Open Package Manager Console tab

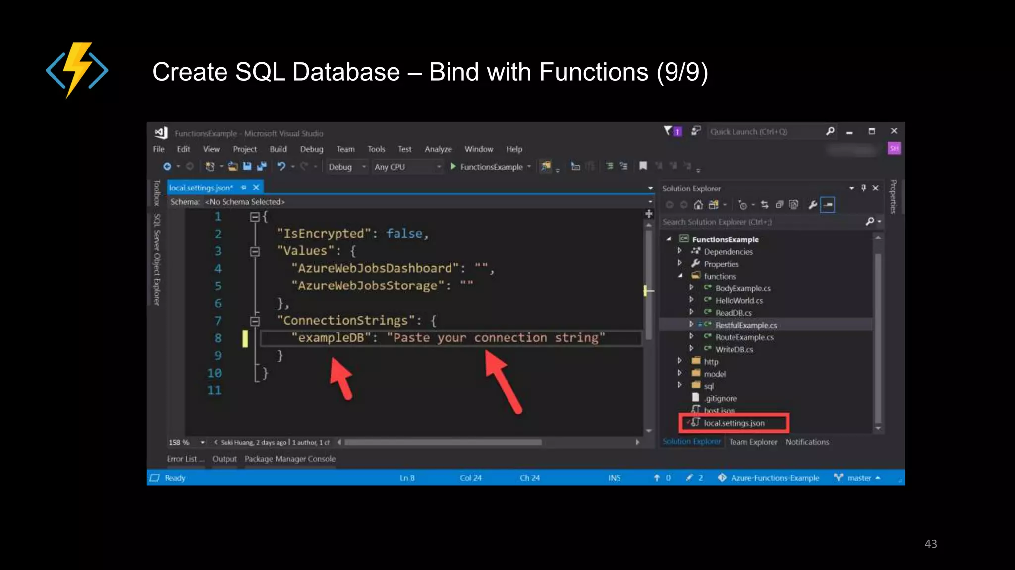290,459
